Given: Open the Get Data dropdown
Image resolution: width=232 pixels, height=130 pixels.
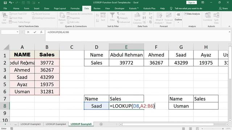Looking at the screenshot, I should point(4,18).
